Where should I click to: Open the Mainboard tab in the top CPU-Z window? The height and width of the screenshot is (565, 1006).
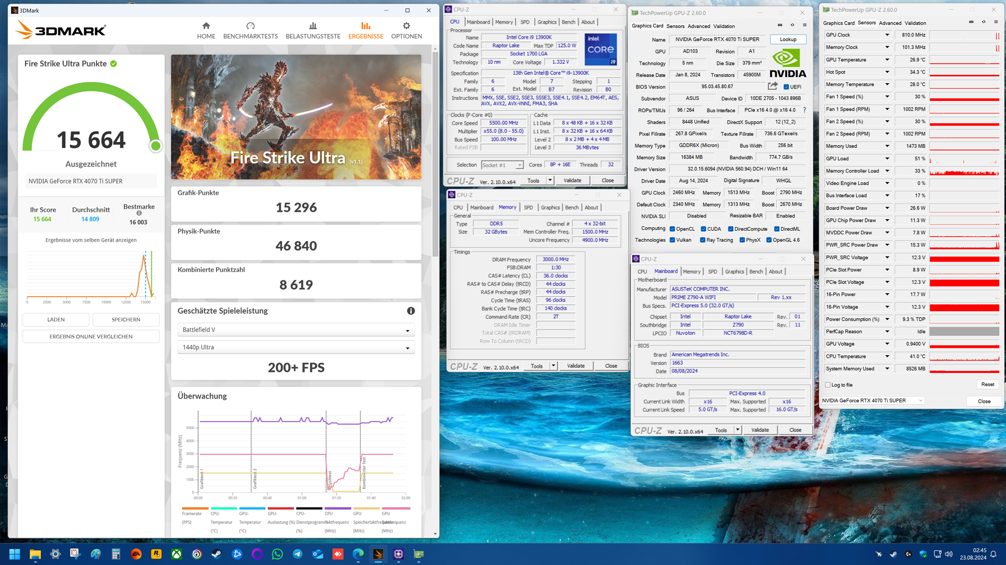click(x=478, y=22)
